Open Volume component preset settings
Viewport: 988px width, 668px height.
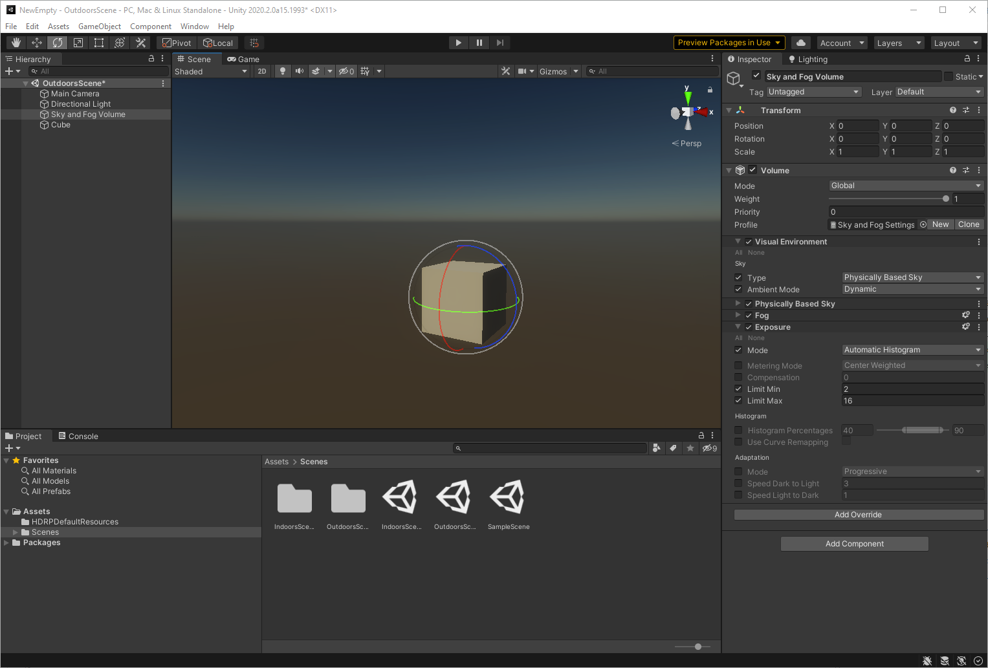[x=966, y=170]
